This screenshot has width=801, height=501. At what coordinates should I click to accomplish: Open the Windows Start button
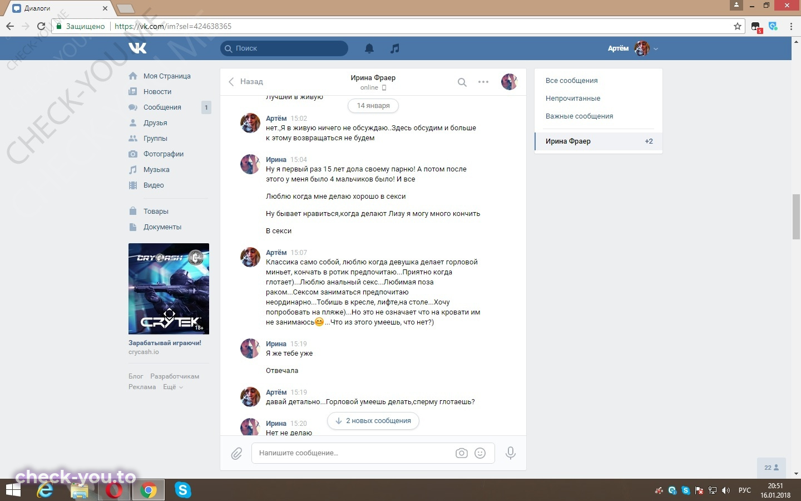pyautogui.click(x=13, y=490)
